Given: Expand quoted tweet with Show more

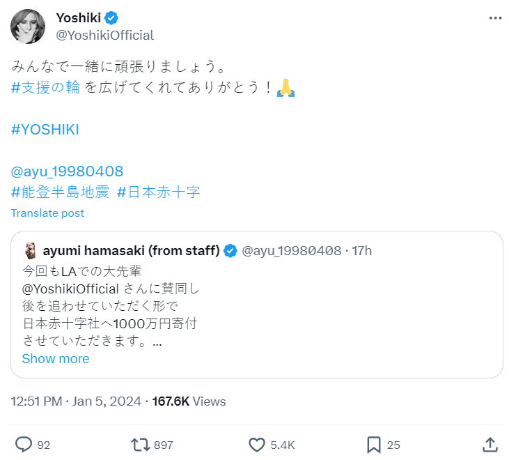Looking at the screenshot, I should (56, 359).
